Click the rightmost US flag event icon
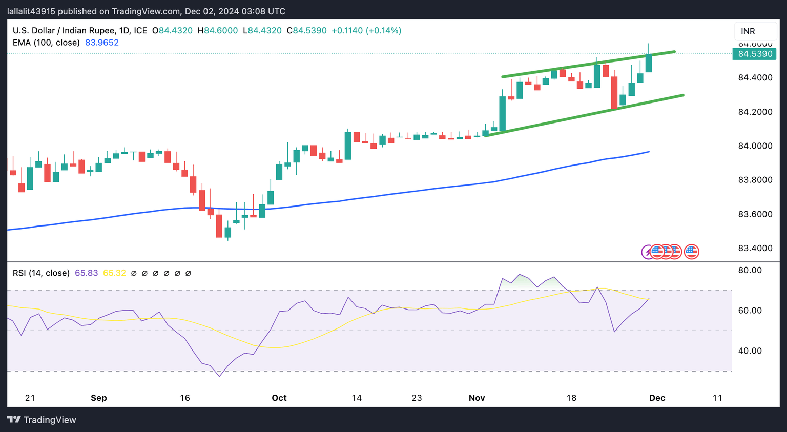787x432 pixels. [x=692, y=252]
